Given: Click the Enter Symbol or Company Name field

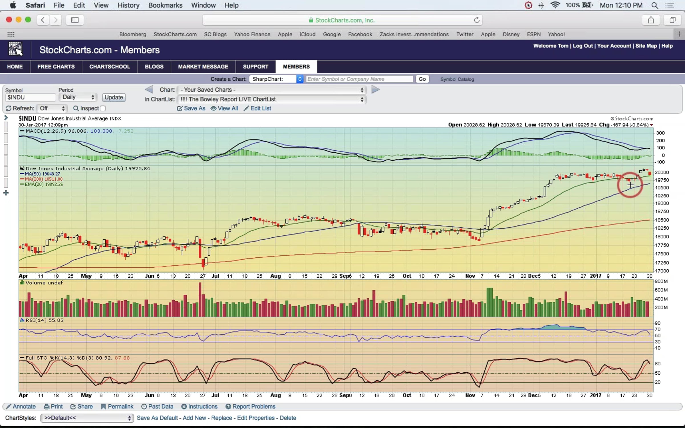Looking at the screenshot, I should (360, 79).
